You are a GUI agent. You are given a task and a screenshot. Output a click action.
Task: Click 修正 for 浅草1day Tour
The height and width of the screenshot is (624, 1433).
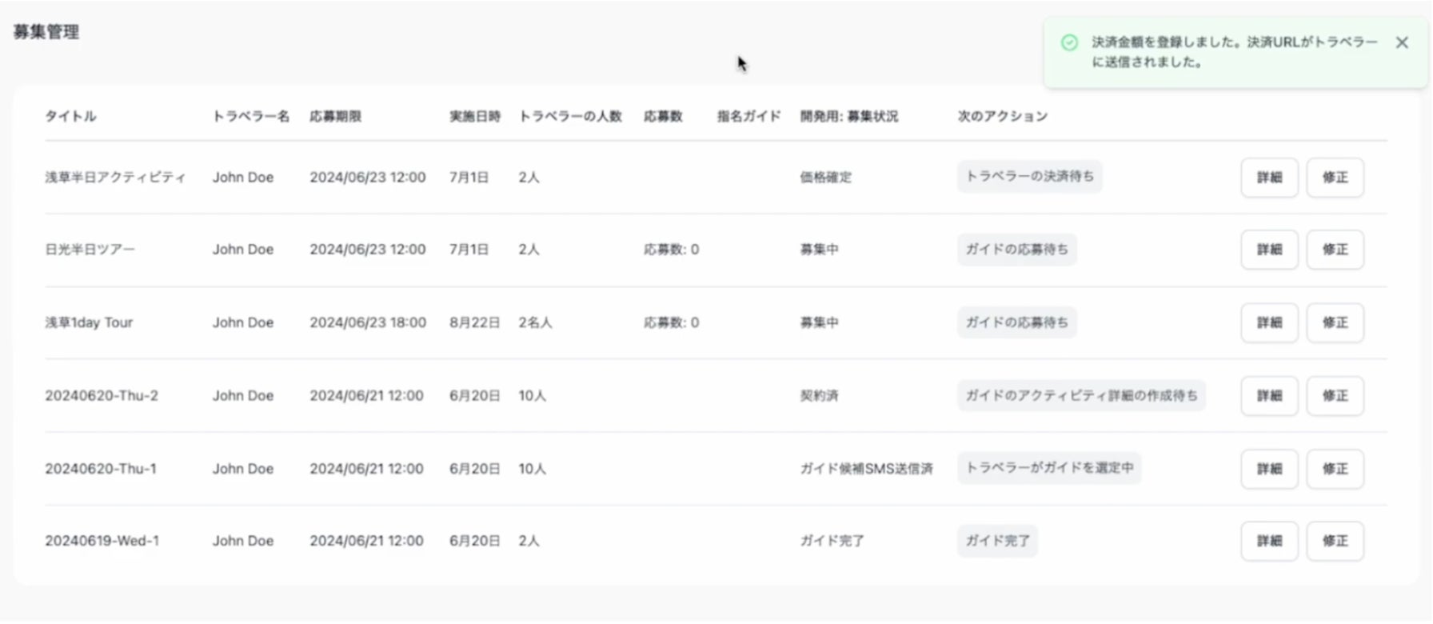tap(1335, 322)
